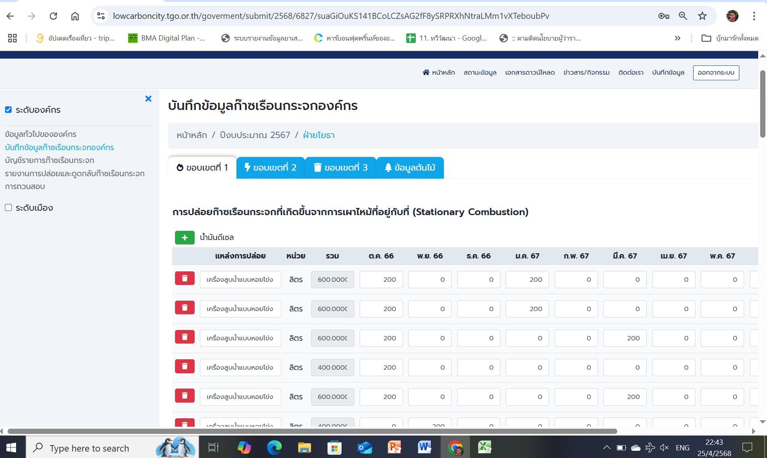
Task: Open บันทึกข้อมูล menu item
Action: pyautogui.click(x=668, y=73)
